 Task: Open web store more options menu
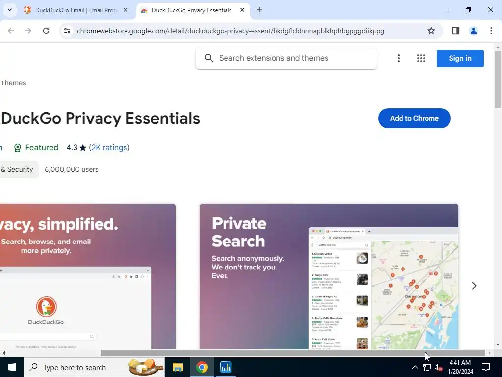(398, 58)
